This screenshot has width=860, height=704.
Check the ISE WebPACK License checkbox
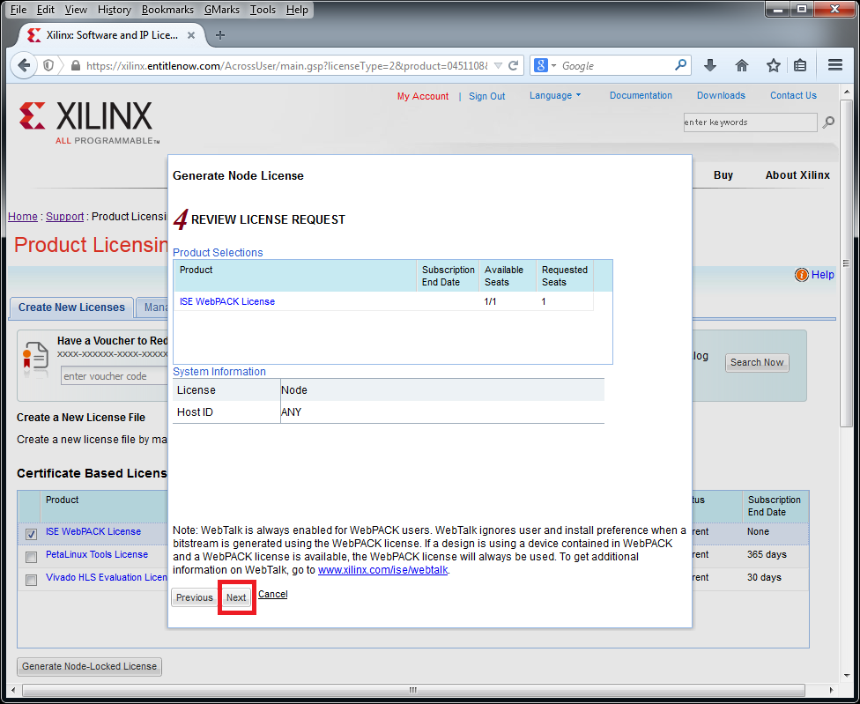pos(31,534)
